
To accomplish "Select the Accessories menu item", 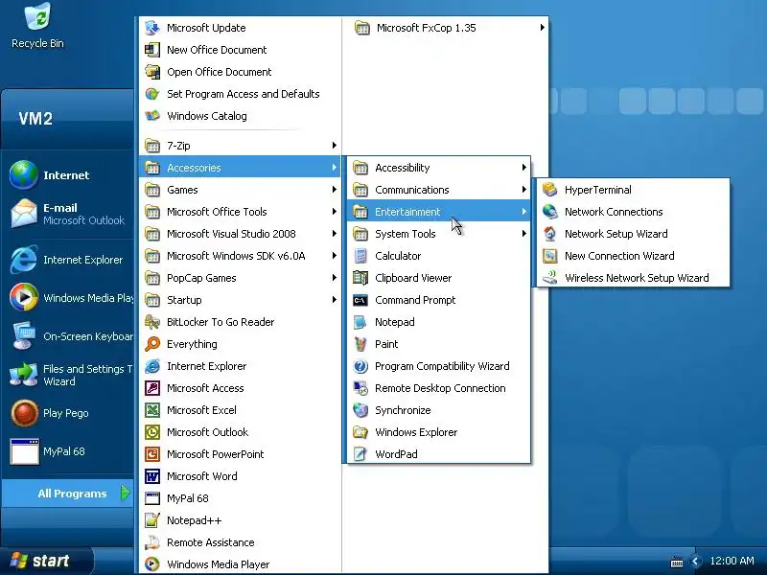I will pyautogui.click(x=240, y=168).
